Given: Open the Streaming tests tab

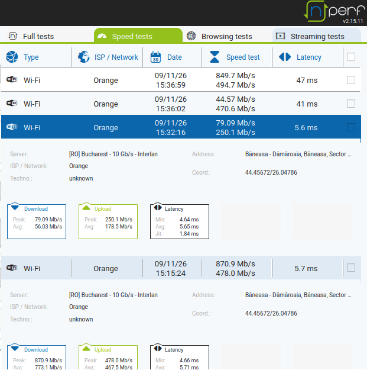Looking at the screenshot, I should click(x=317, y=36).
